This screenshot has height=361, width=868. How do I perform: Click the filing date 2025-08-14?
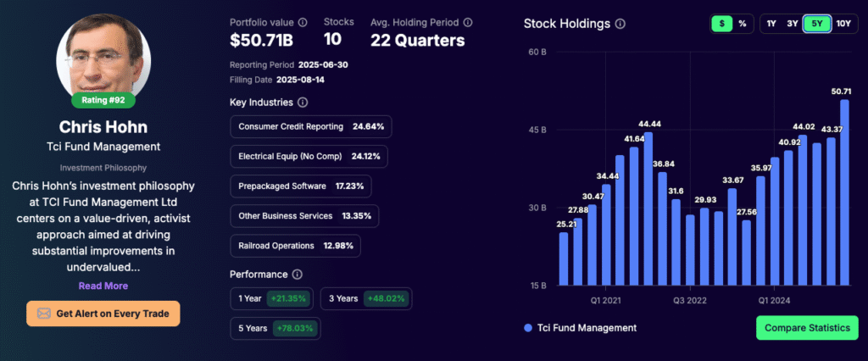(300, 80)
